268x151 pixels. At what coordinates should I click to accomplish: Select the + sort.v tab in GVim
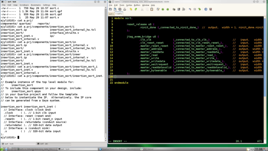[119, 14]
